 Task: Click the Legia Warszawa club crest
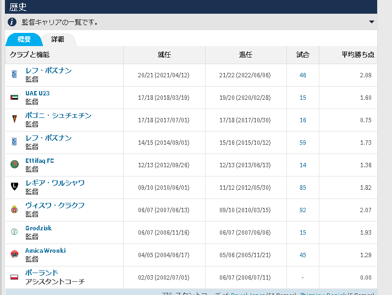point(14,187)
